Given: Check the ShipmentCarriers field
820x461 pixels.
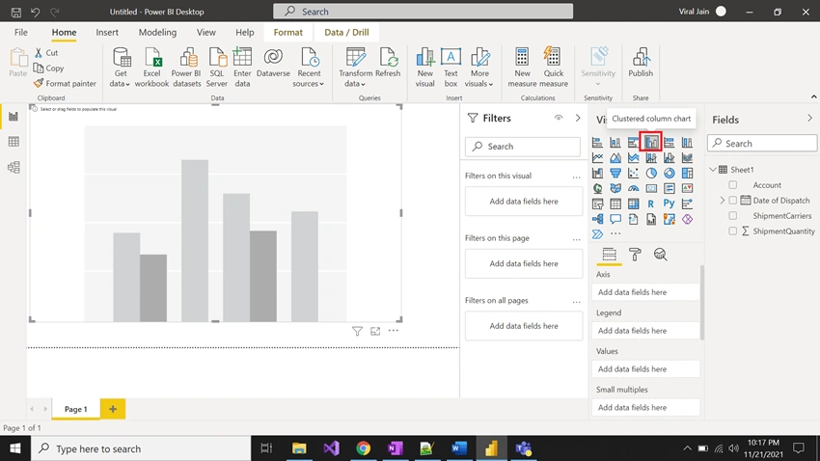Looking at the screenshot, I should coord(732,215).
